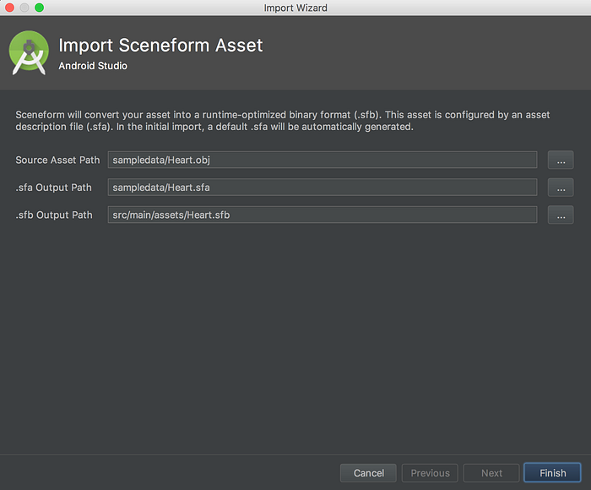Select the .sfa Output Path label
This screenshot has height=490, width=591.
click(53, 188)
